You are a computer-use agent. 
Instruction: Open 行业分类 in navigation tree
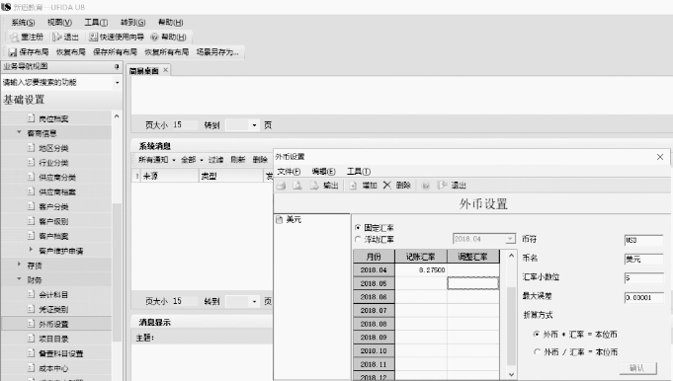[x=53, y=163]
